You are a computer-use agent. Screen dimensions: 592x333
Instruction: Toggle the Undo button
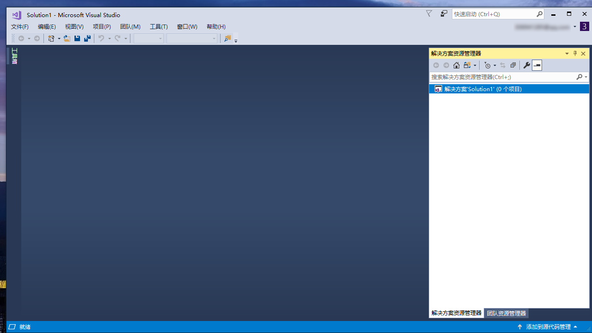point(101,38)
